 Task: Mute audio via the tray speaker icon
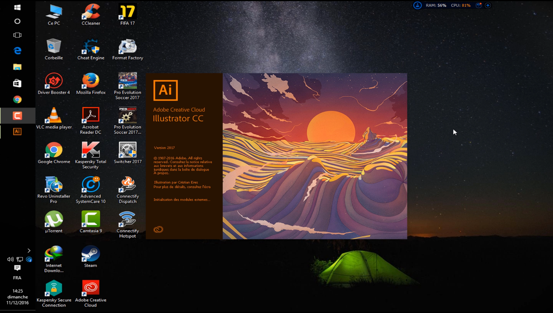[10, 259]
